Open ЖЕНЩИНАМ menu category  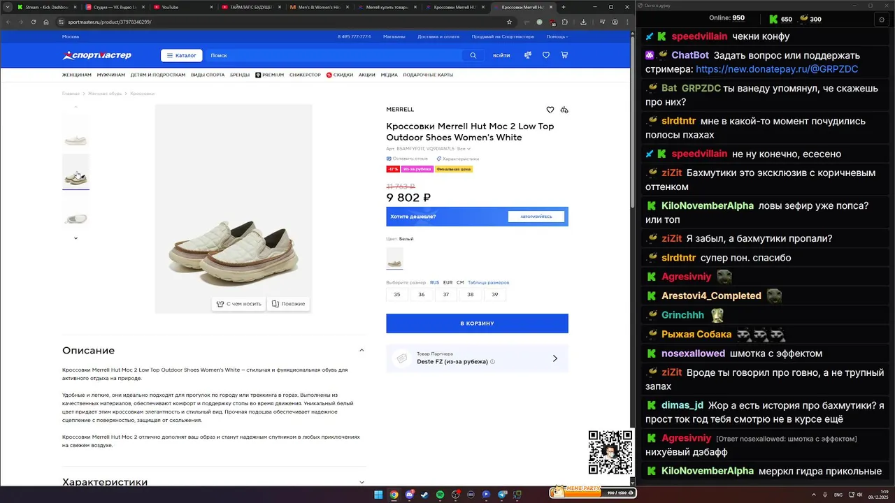pyautogui.click(x=77, y=75)
